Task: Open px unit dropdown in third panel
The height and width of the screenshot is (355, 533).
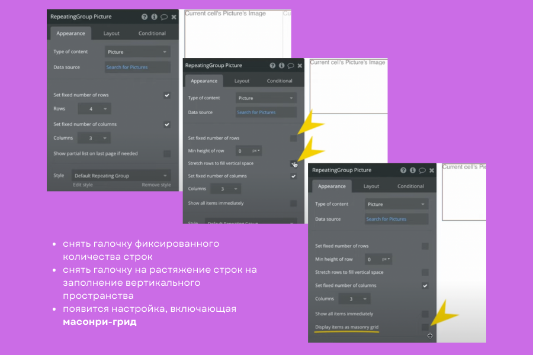Action: pos(386,259)
